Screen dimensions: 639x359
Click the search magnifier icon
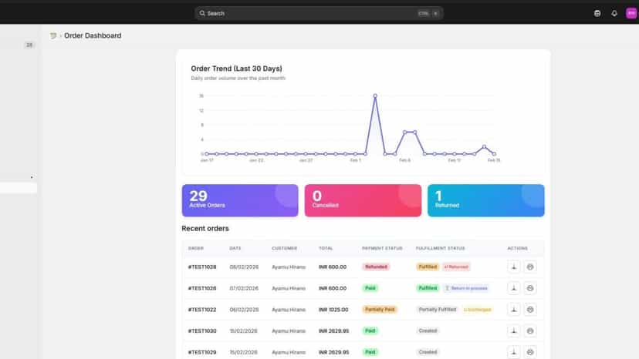coord(202,13)
